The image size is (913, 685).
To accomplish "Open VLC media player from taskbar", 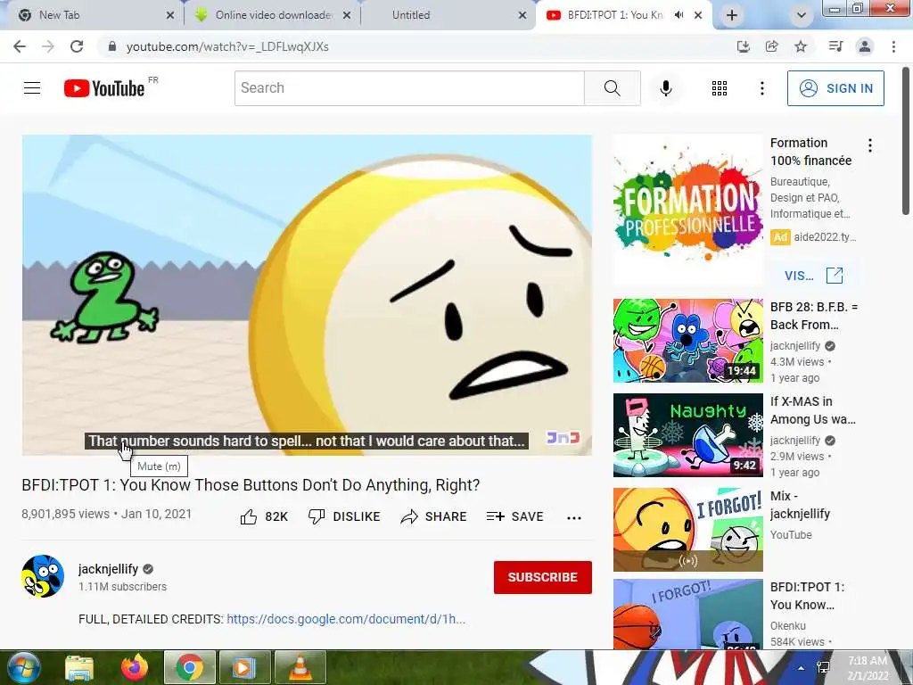I will click(300, 667).
